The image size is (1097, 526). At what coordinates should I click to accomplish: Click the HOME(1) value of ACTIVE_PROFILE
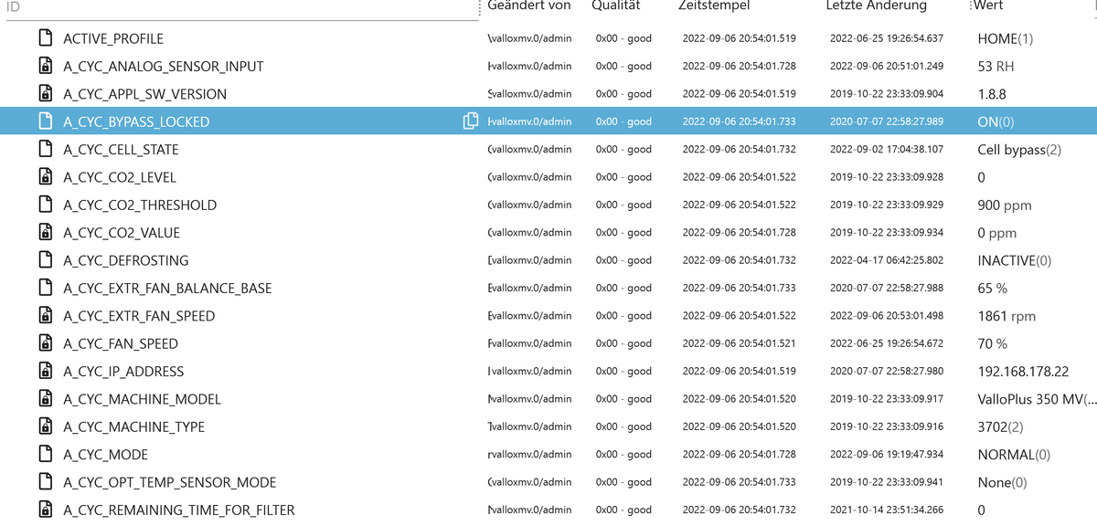click(x=1006, y=39)
